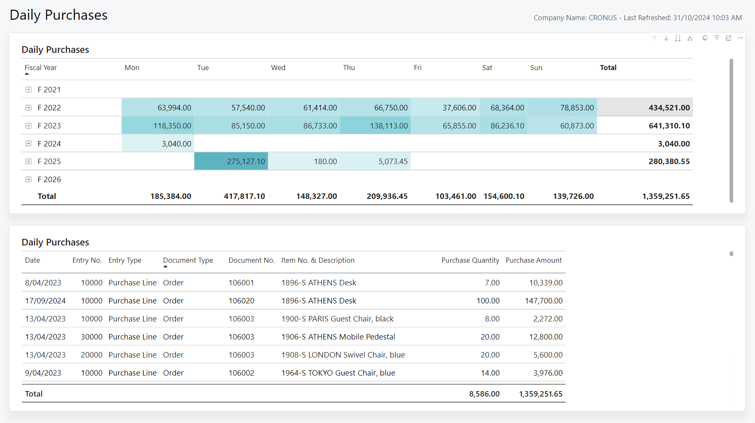Click the 17/09/2024 date row
Image resolution: width=755 pixels, height=423 pixels.
[x=294, y=300]
